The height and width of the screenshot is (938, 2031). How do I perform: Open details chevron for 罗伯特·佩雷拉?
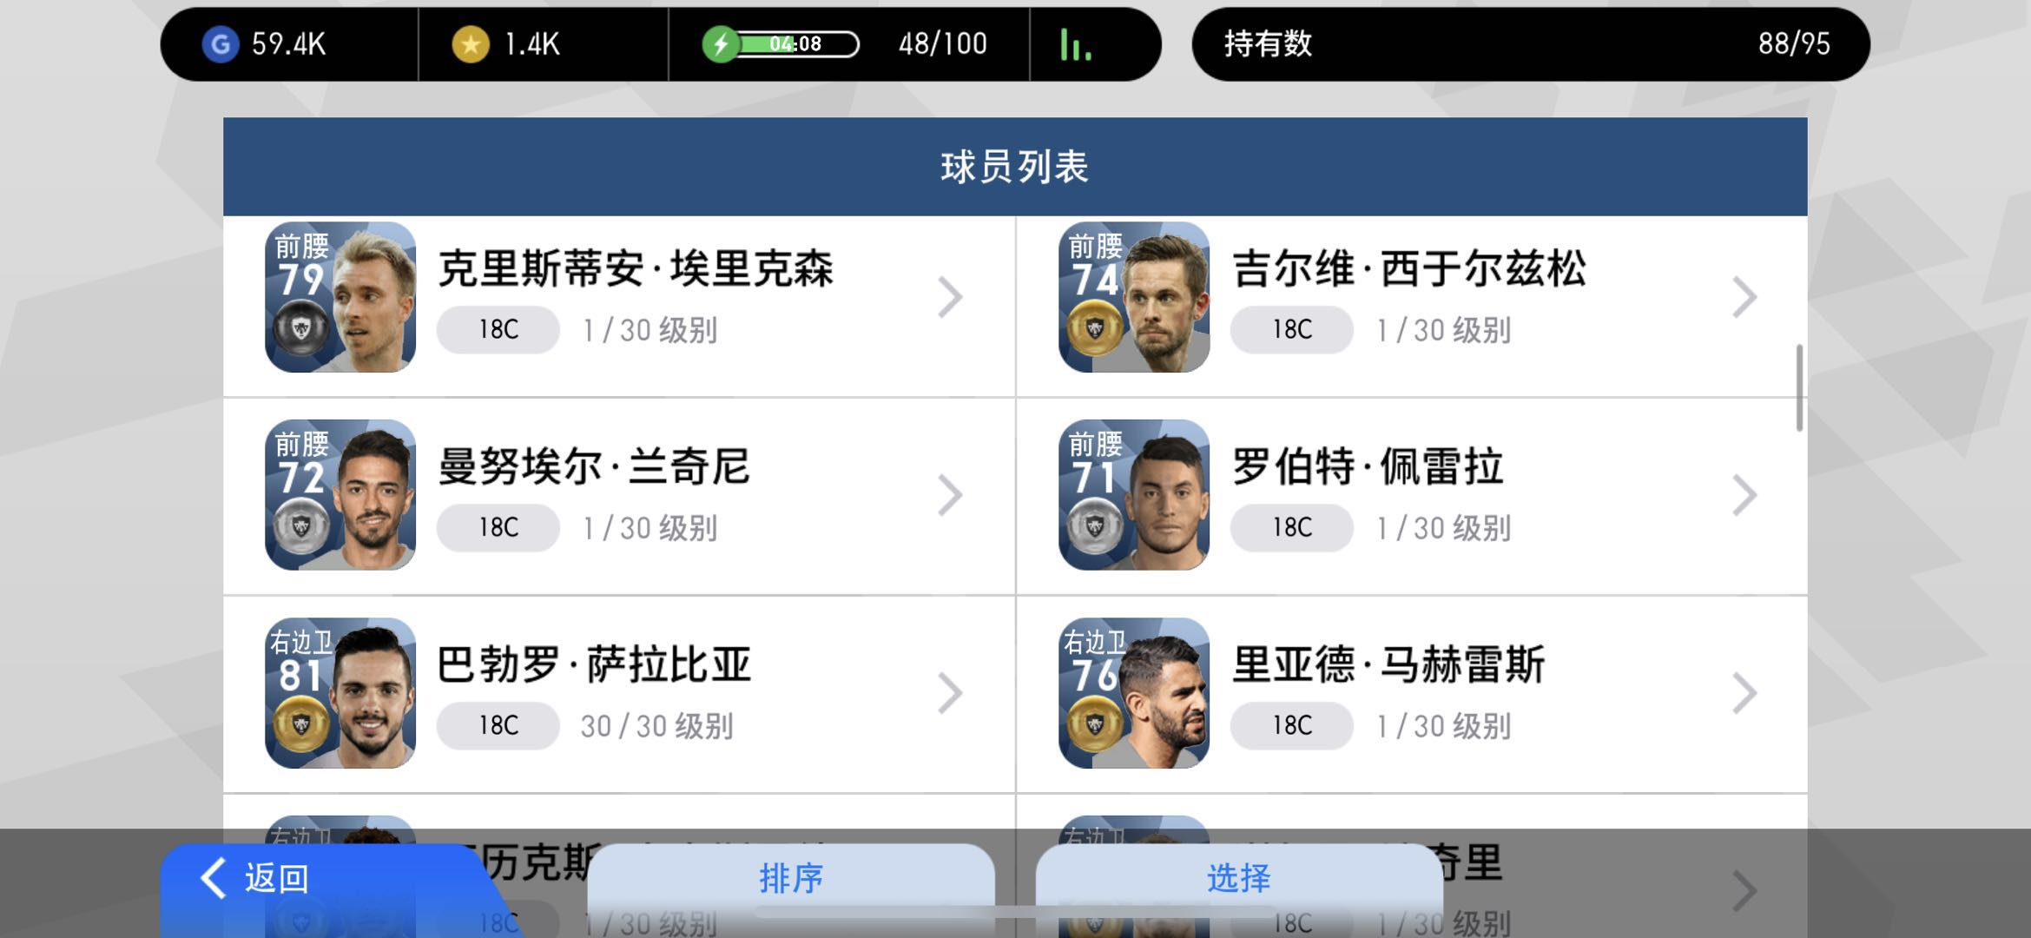(x=1744, y=496)
